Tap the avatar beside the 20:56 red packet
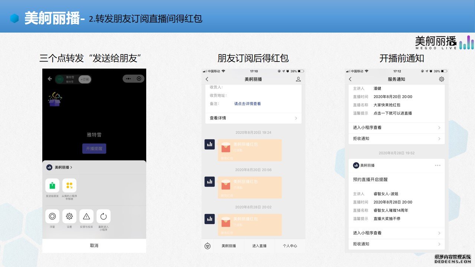 (210, 181)
